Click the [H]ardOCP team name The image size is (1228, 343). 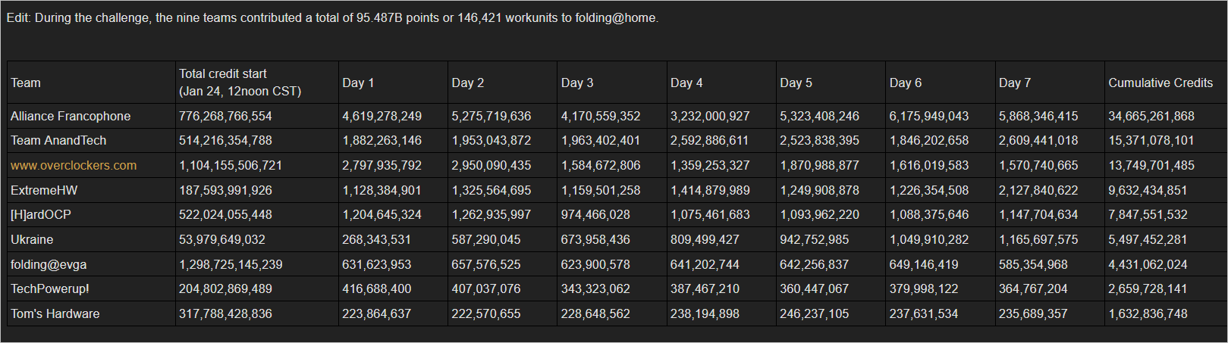point(41,214)
